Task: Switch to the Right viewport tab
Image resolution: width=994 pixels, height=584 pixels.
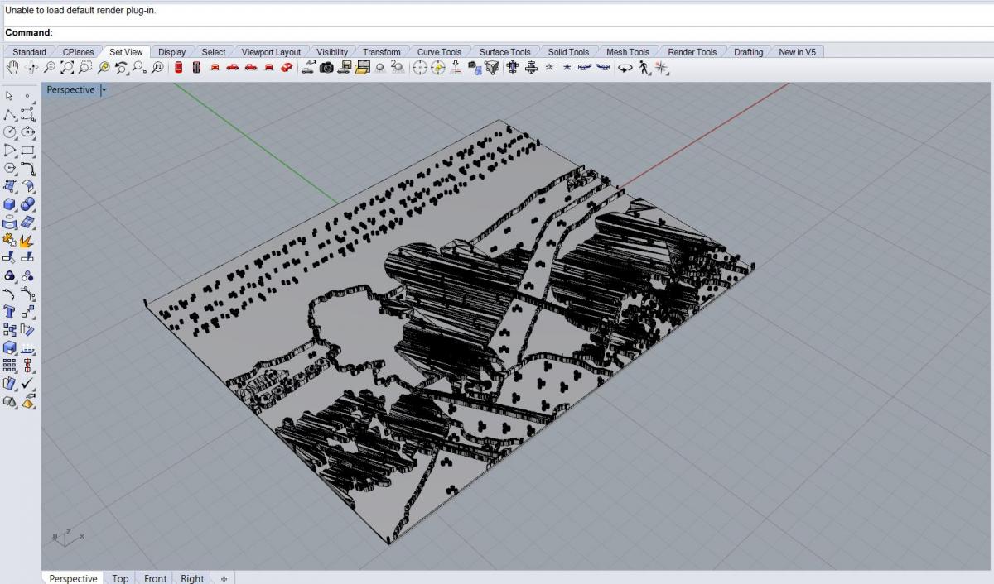Action: (x=192, y=578)
